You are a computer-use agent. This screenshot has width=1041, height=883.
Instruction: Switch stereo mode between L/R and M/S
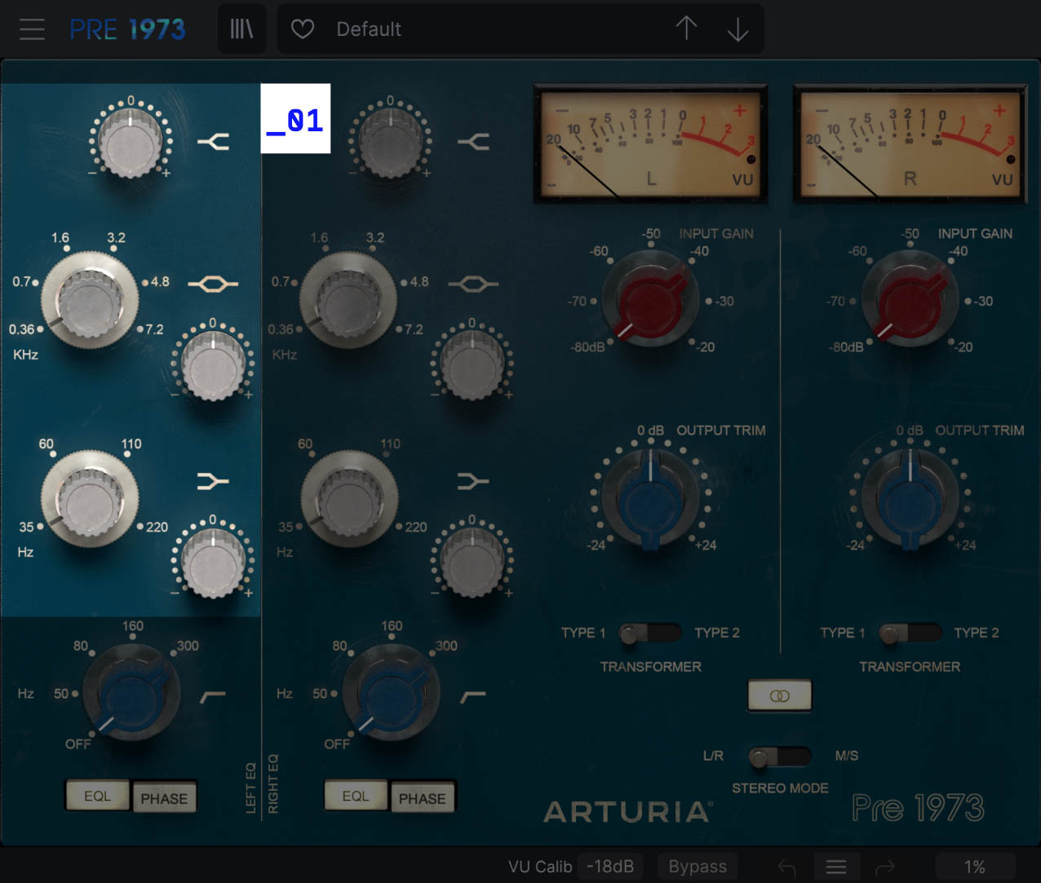pyautogui.click(x=778, y=757)
